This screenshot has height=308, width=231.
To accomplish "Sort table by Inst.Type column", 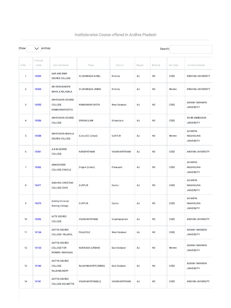I will click(x=182, y=65).
